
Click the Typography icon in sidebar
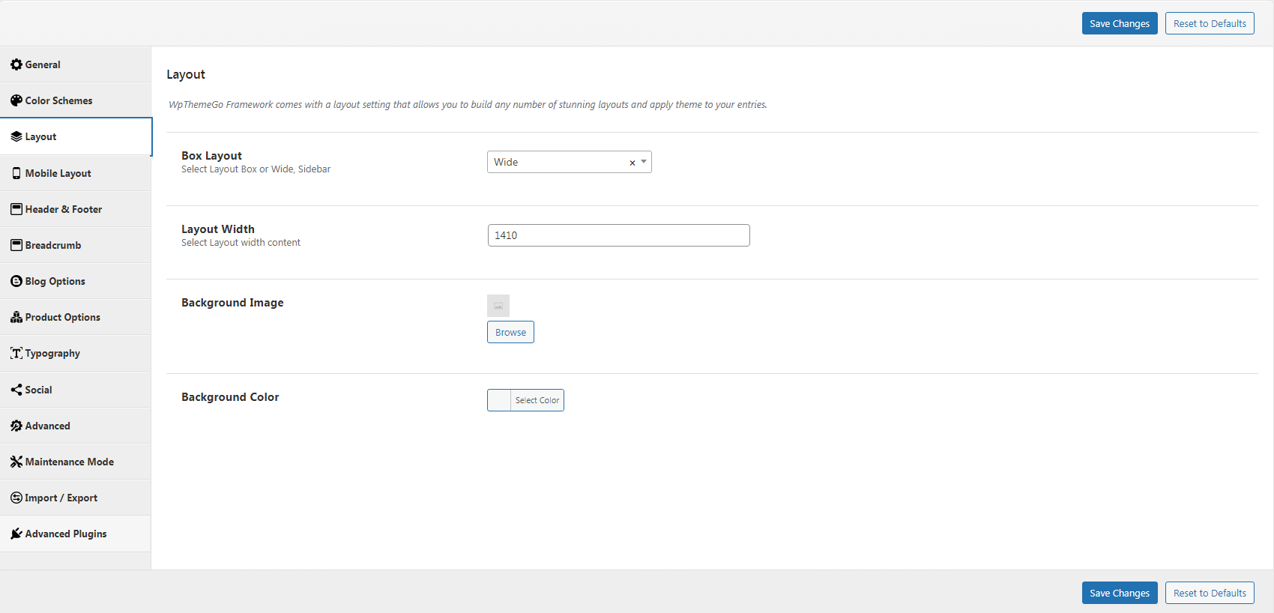pyautogui.click(x=16, y=353)
